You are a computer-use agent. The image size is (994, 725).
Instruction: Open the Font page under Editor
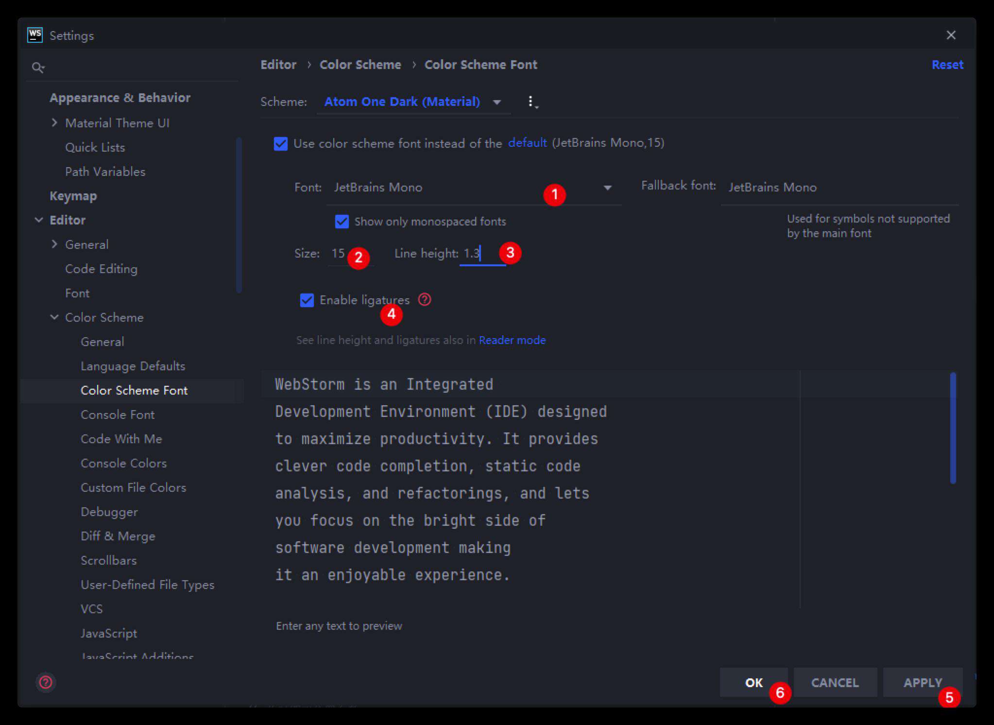point(77,293)
